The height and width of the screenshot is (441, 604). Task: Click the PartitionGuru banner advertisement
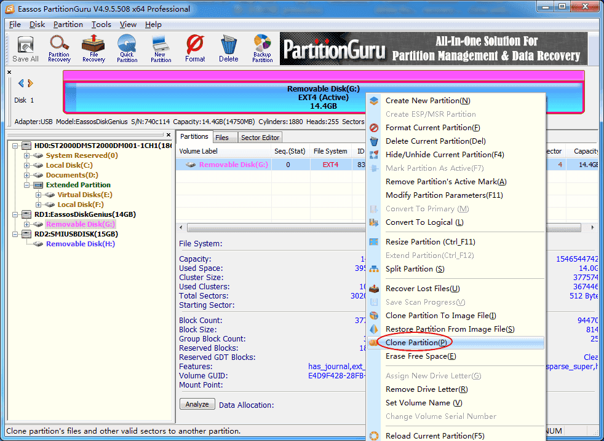434,49
